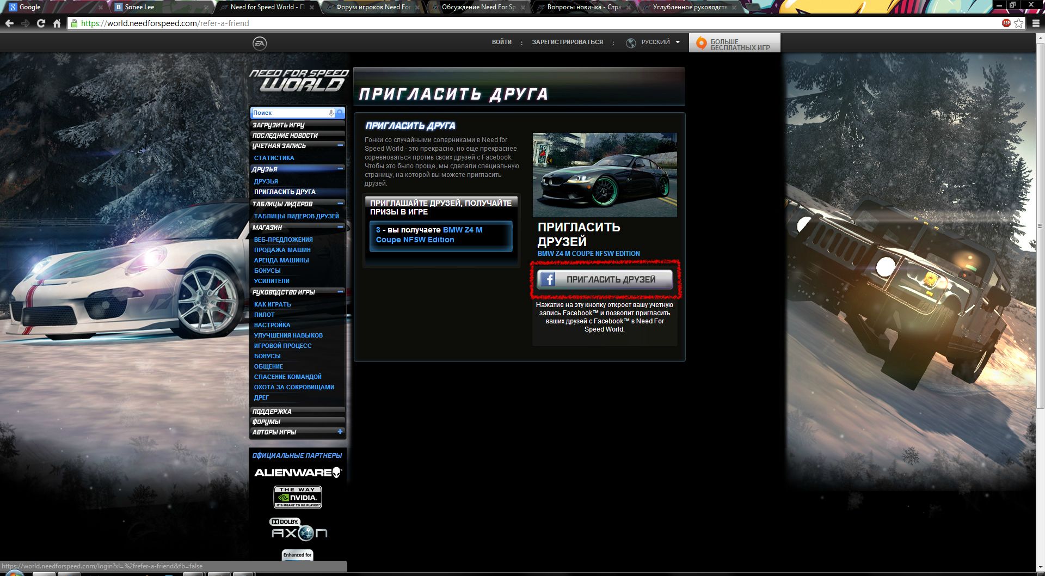Go to the browser home page icon
Image resolution: width=1045 pixels, height=576 pixels.
pos(57,23)
